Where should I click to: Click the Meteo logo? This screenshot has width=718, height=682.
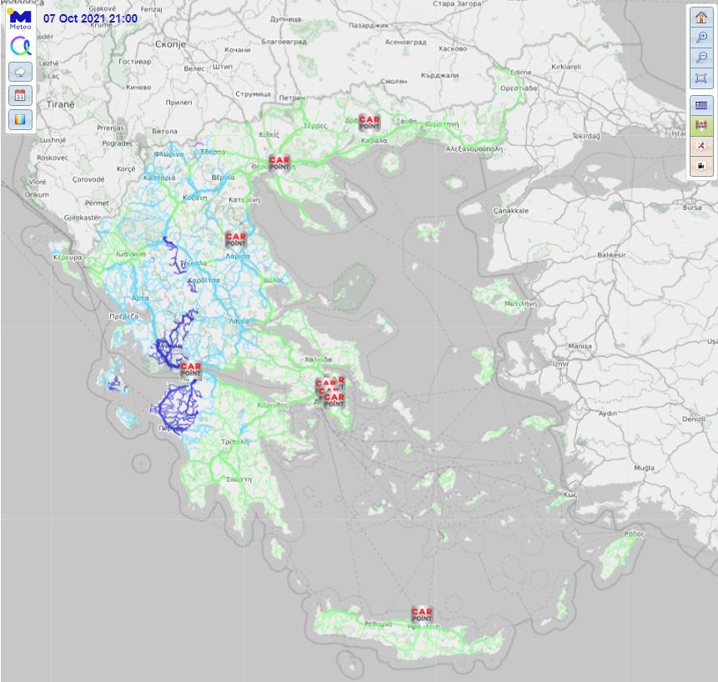20,20
